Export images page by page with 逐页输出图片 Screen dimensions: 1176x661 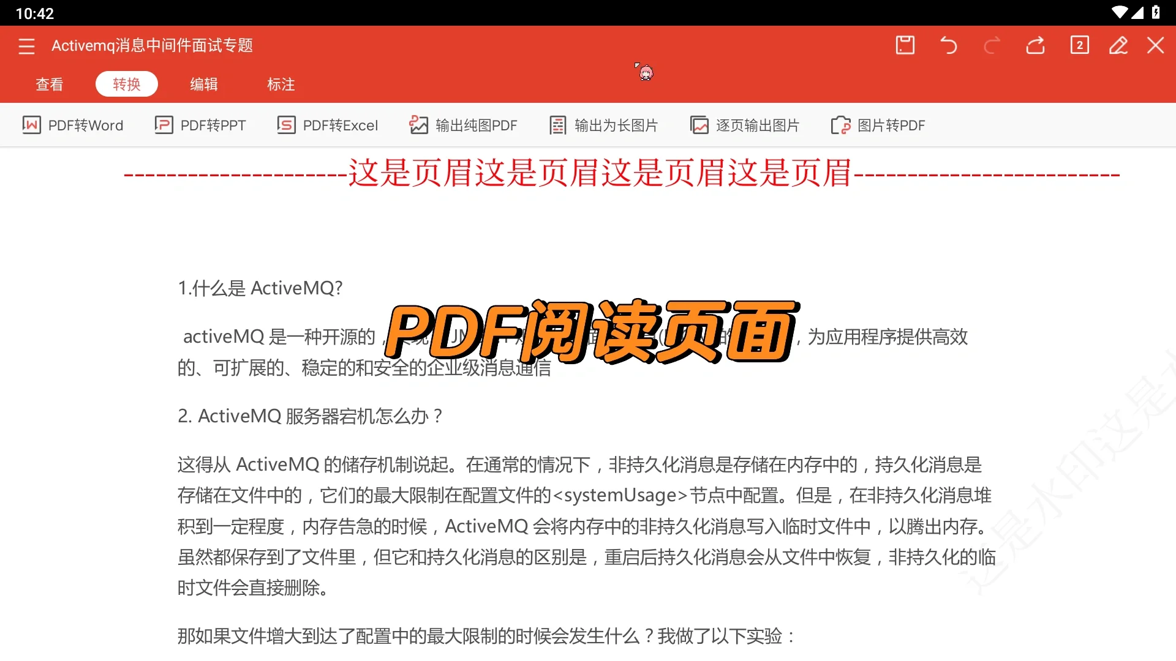744,125
